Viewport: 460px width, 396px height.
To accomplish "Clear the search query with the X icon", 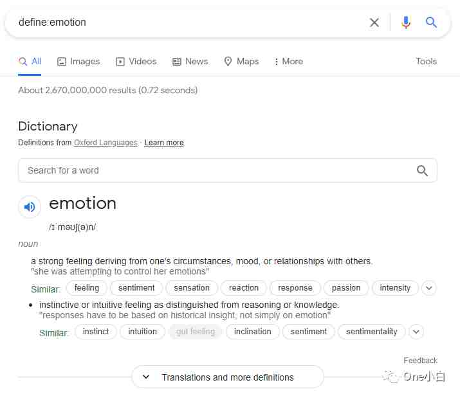I will click(x=374, y=22).
